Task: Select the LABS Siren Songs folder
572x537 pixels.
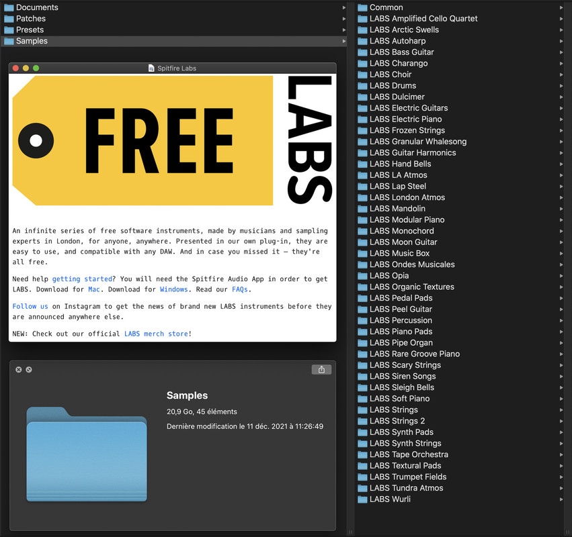Action: (460, 377)
